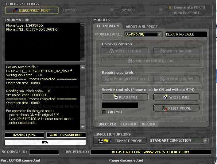The width and height of the screenshot is (217, 164).
Task: Click the Read IMEI document icon
Action: 115,97
